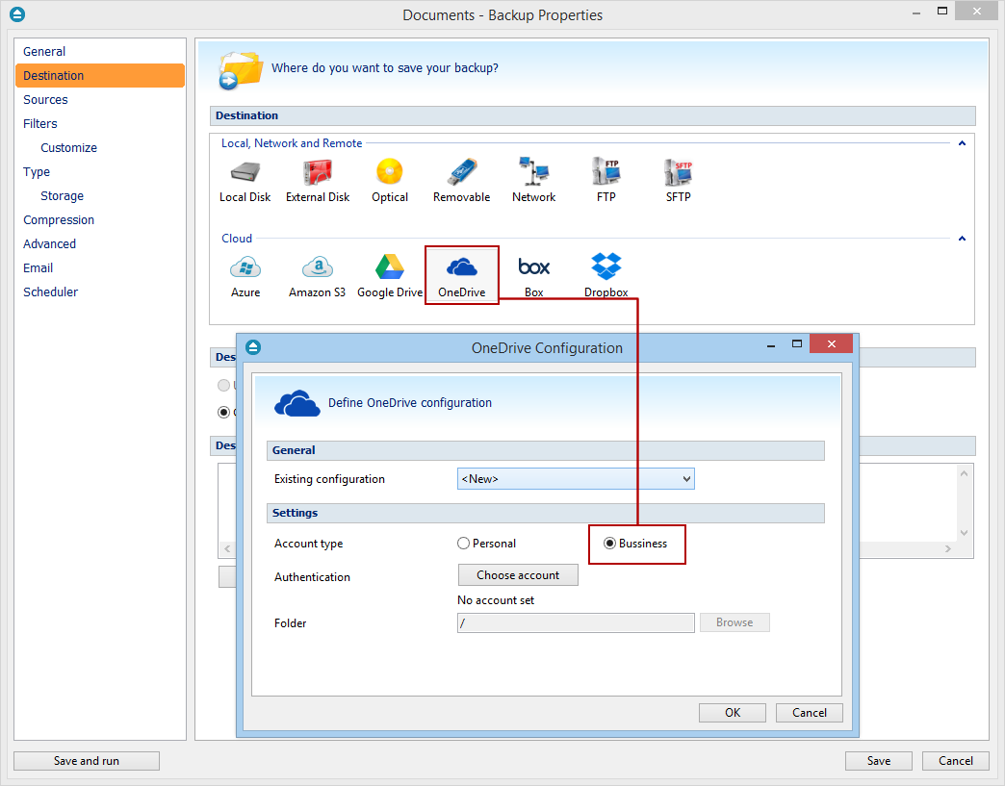Maximize the OneDrive Configuration dialog
The width and height of the screenshot is (1005, 786).
point(797,344)
